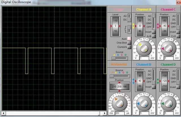
Task: Click the Channel A volts-per-division knob
Action: (144, 48)
